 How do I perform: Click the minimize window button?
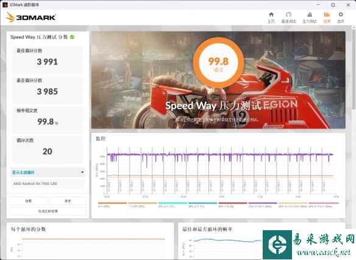tap(318, 5)
